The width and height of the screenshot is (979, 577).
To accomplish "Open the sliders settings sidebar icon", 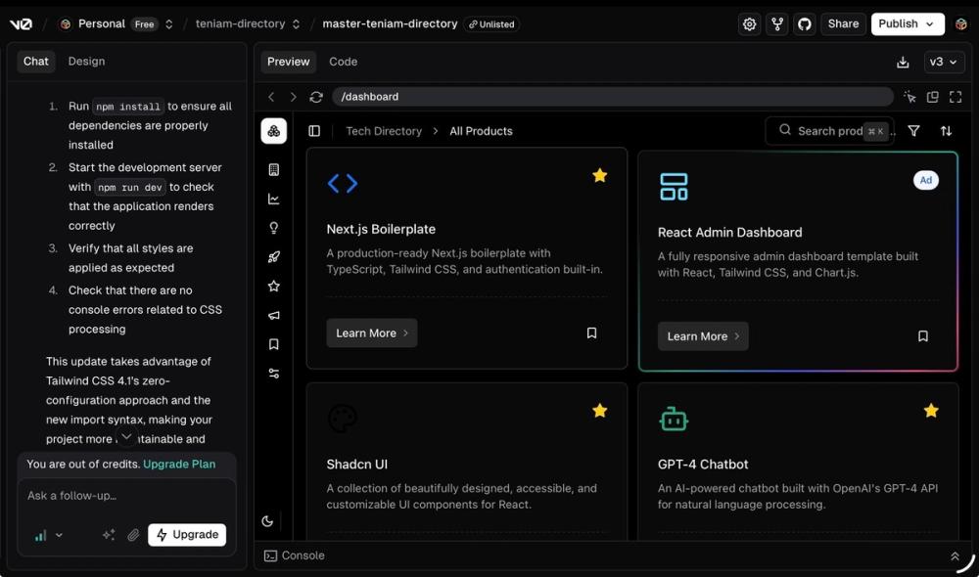I will [x=273, y=374].
